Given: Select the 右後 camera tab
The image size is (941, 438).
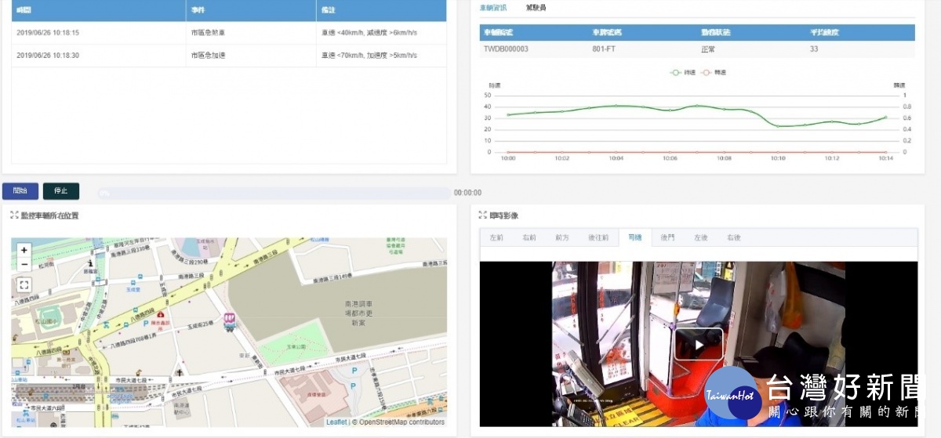Looking at the screenshot, I should [733, 237].
